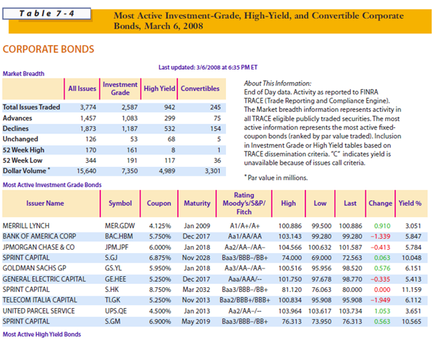434x340 pixels.
Task: Select the Dollar Volume row label
Action: click(x=26, y=170)
